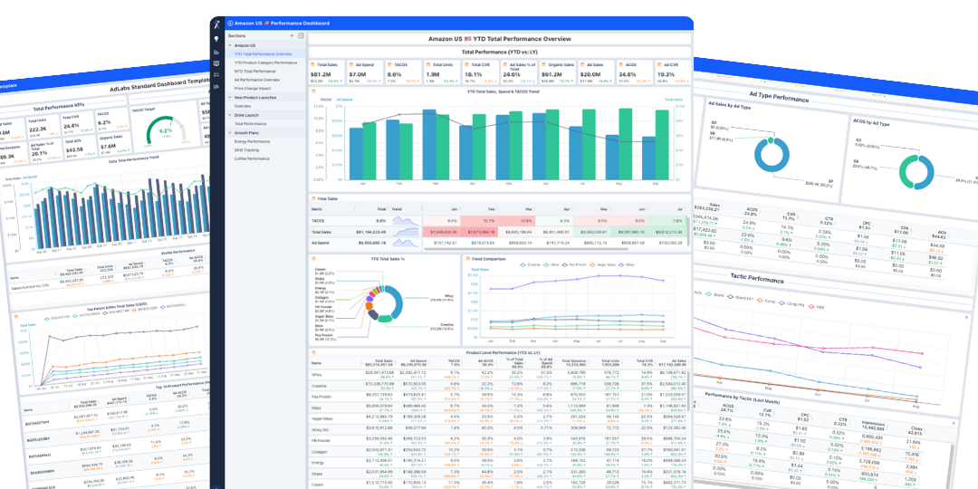Screen dimensions: 978x489
Task: Select the Collagen row in product table
Action: [499, 450]
